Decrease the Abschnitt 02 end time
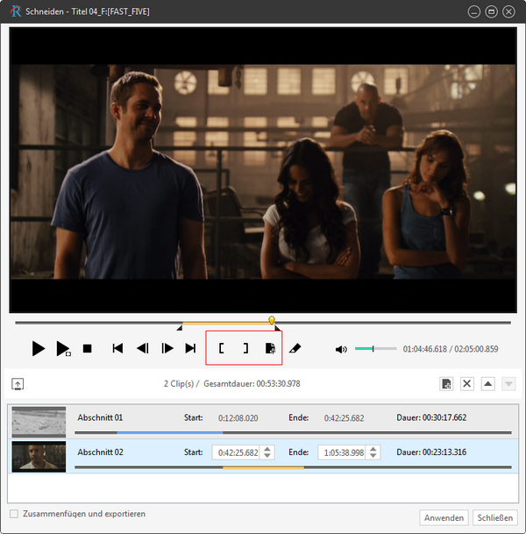Screen dimensions: 526x534 [373, 456]
